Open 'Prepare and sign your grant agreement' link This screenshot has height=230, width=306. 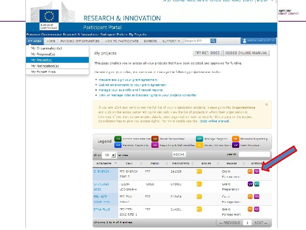[128, 80]
